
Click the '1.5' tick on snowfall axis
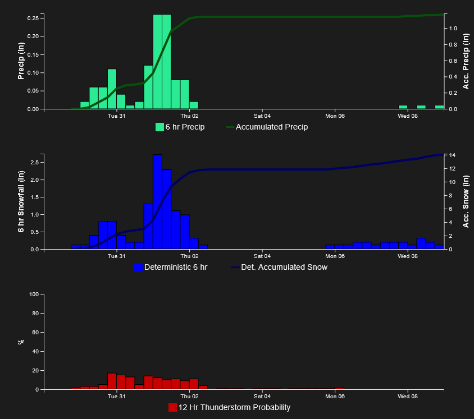point(35,197)
